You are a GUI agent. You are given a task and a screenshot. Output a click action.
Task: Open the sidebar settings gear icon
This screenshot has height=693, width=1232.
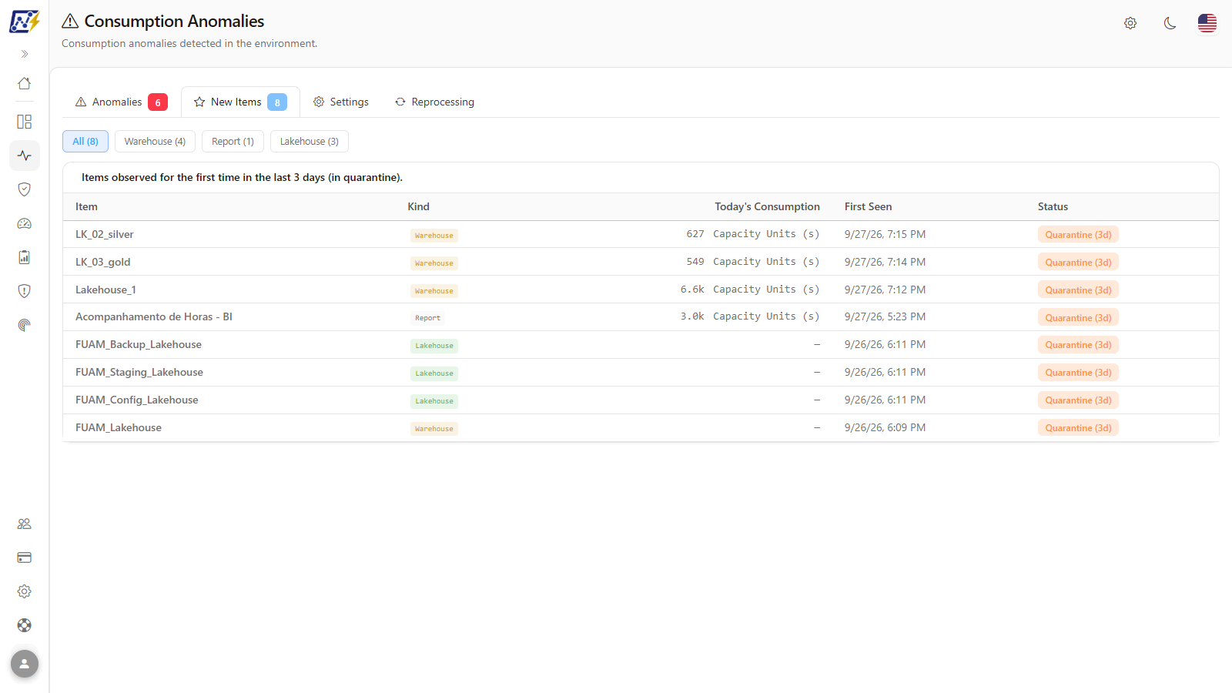click(x=25, y=591)
